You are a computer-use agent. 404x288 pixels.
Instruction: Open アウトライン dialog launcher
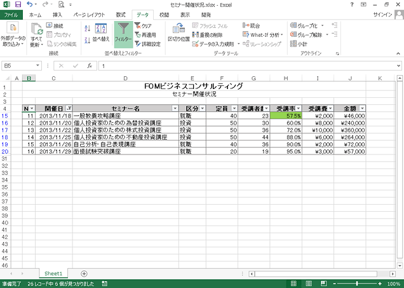coord(337,54)
